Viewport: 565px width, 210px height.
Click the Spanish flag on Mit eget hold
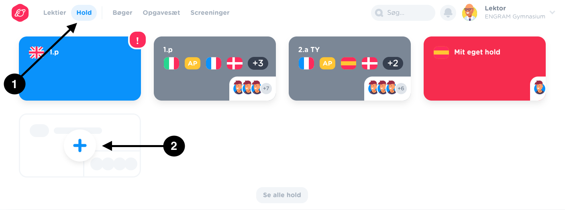coord(441,52)
